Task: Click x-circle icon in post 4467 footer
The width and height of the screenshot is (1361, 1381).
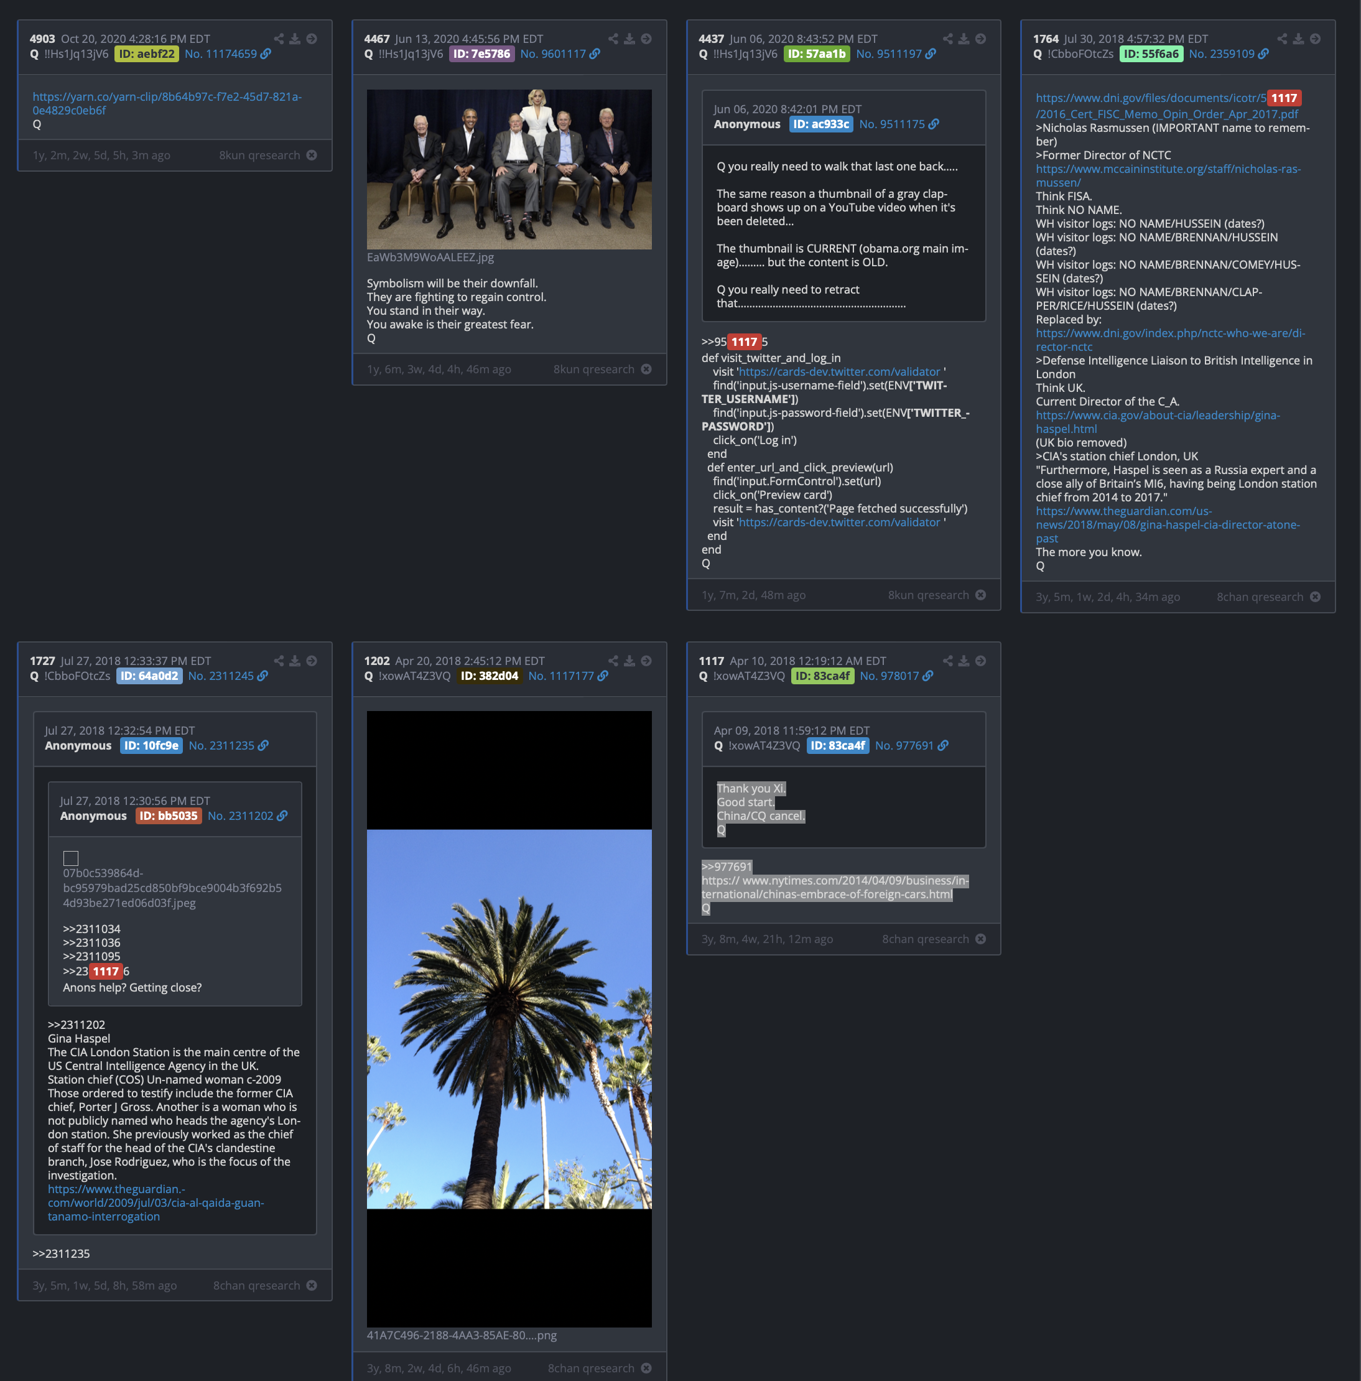Action: (x=646, y=369)
